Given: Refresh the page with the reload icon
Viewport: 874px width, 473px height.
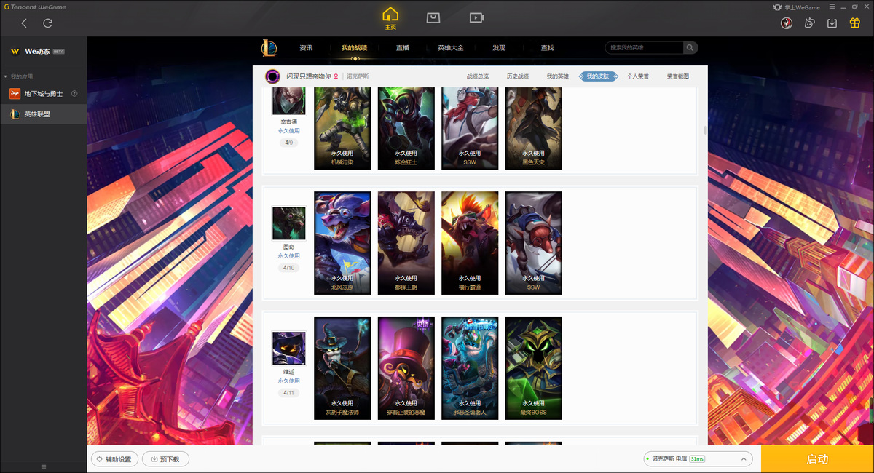Looking at the screenshot, I should 48,23.
